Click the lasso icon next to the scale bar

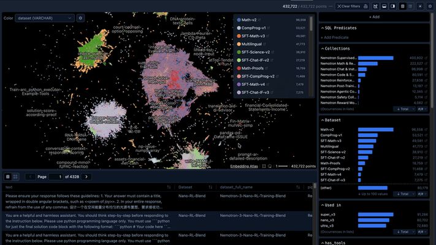(x=270, y=166)
